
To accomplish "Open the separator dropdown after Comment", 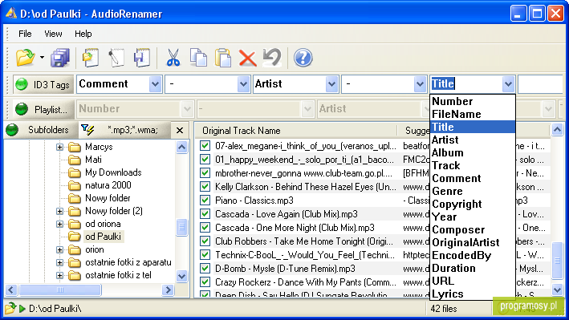I will click(243, 84).
